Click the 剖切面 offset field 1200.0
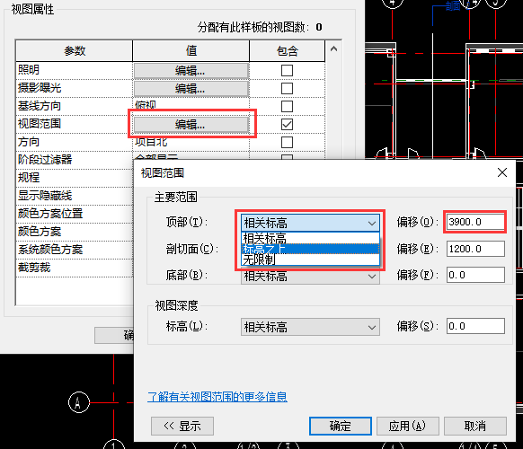 (475, 249)
